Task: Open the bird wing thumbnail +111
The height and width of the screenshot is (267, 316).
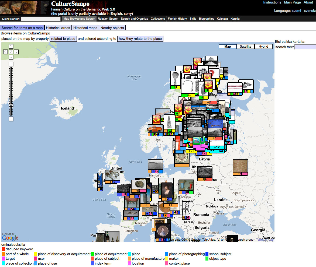Action: click(131, 215)
